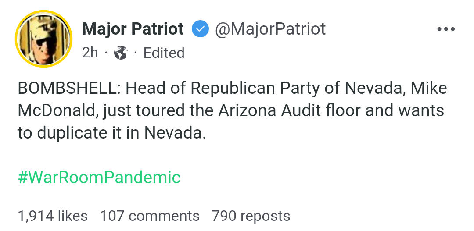The image size is (474, 231).
Task: View edit history via "Edited" label
Action: pos(164,53)
